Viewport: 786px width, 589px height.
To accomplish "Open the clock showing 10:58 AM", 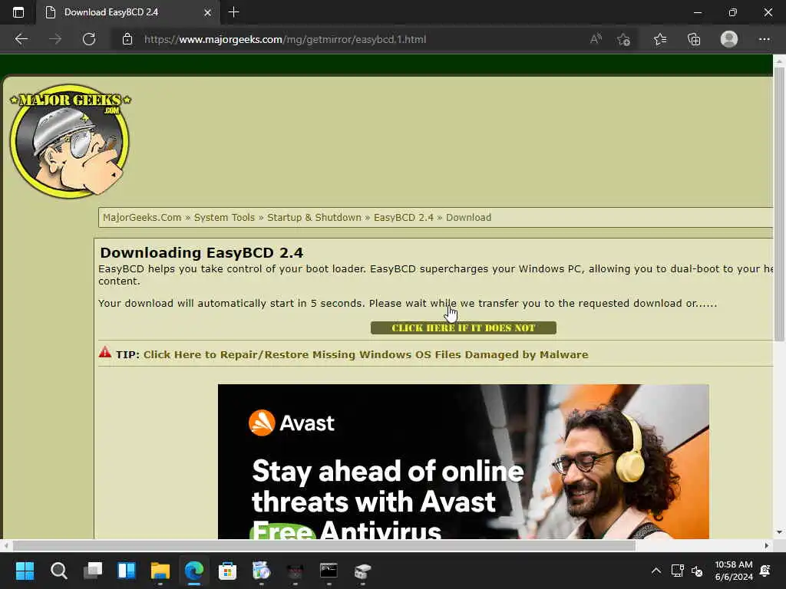I will 733,571.
